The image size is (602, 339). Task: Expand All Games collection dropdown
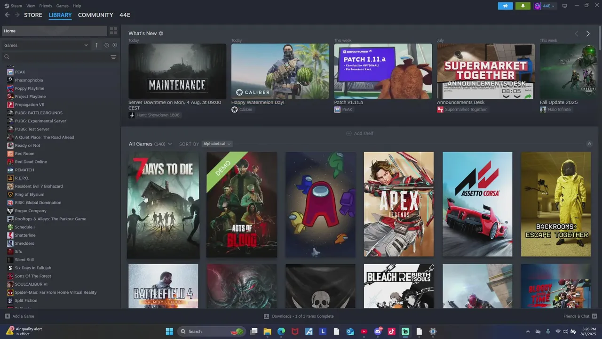click(170, 144)
